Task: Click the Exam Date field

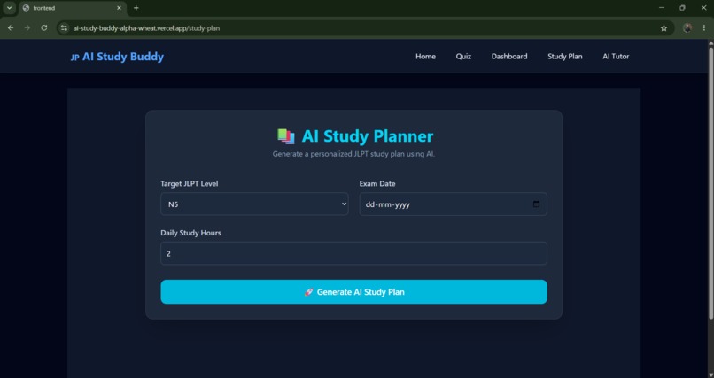Action: tap(453, 204)
